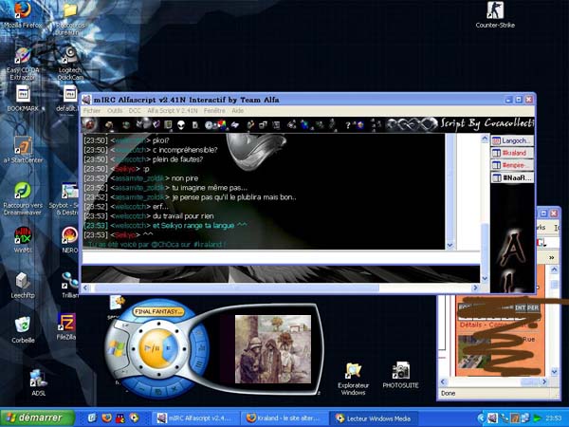Screen dimensions: 569x427
Task: Switch to mIRC Alfascript taskbar button
Action: pyautogui.click(x=194, y=418)
